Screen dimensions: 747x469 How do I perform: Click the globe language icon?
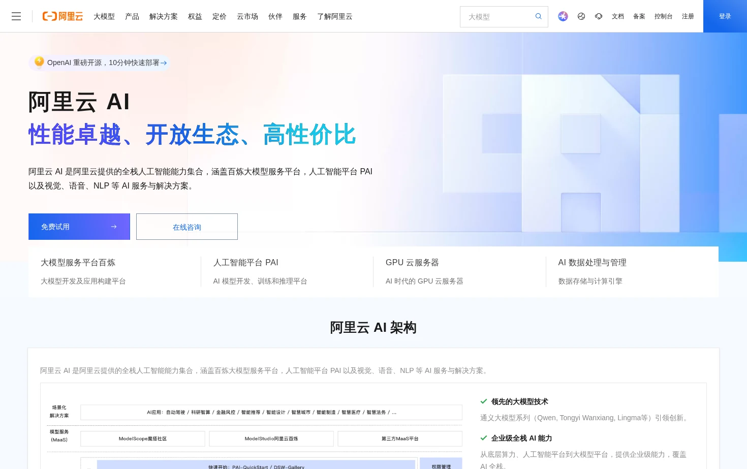[x=581, y=16]
